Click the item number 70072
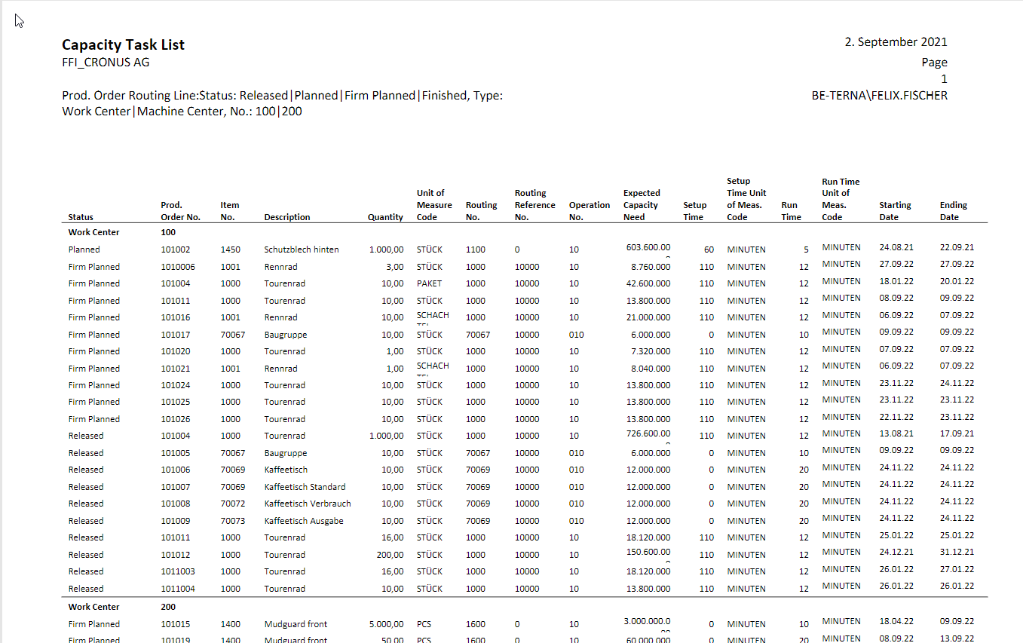The image size is (1023, 643). [233, 504]
